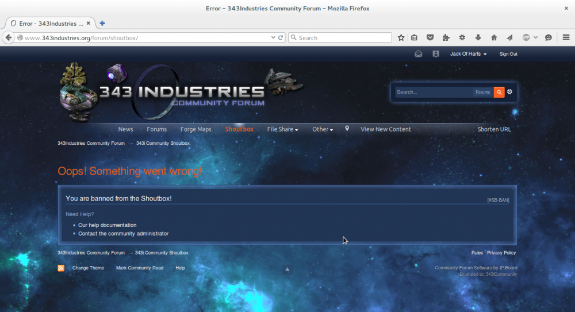Click Community Forum Software by IP.Board link
575x312 pixels.
[x=476, y=268]
